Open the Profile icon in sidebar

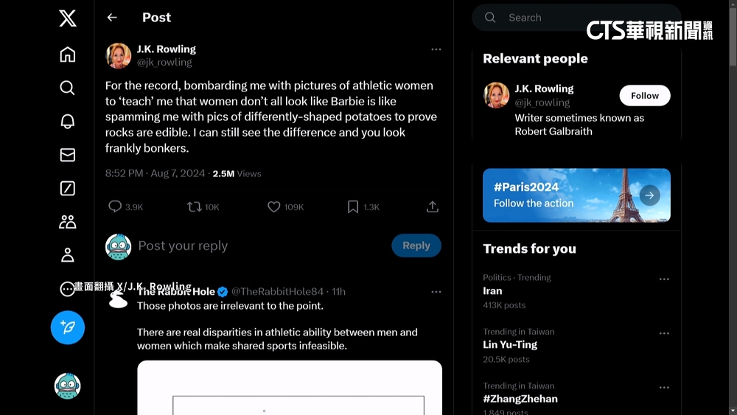(x=67, y=255)
